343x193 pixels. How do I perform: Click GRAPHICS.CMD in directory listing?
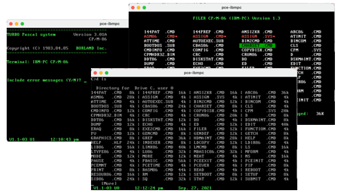click(106, 138)
